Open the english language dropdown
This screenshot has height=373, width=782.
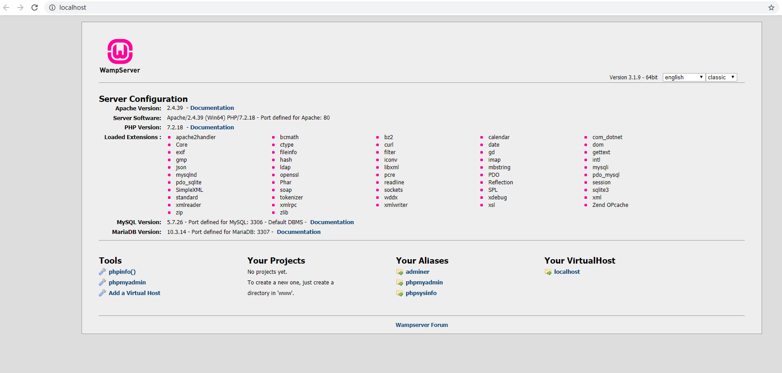(684, 77)
